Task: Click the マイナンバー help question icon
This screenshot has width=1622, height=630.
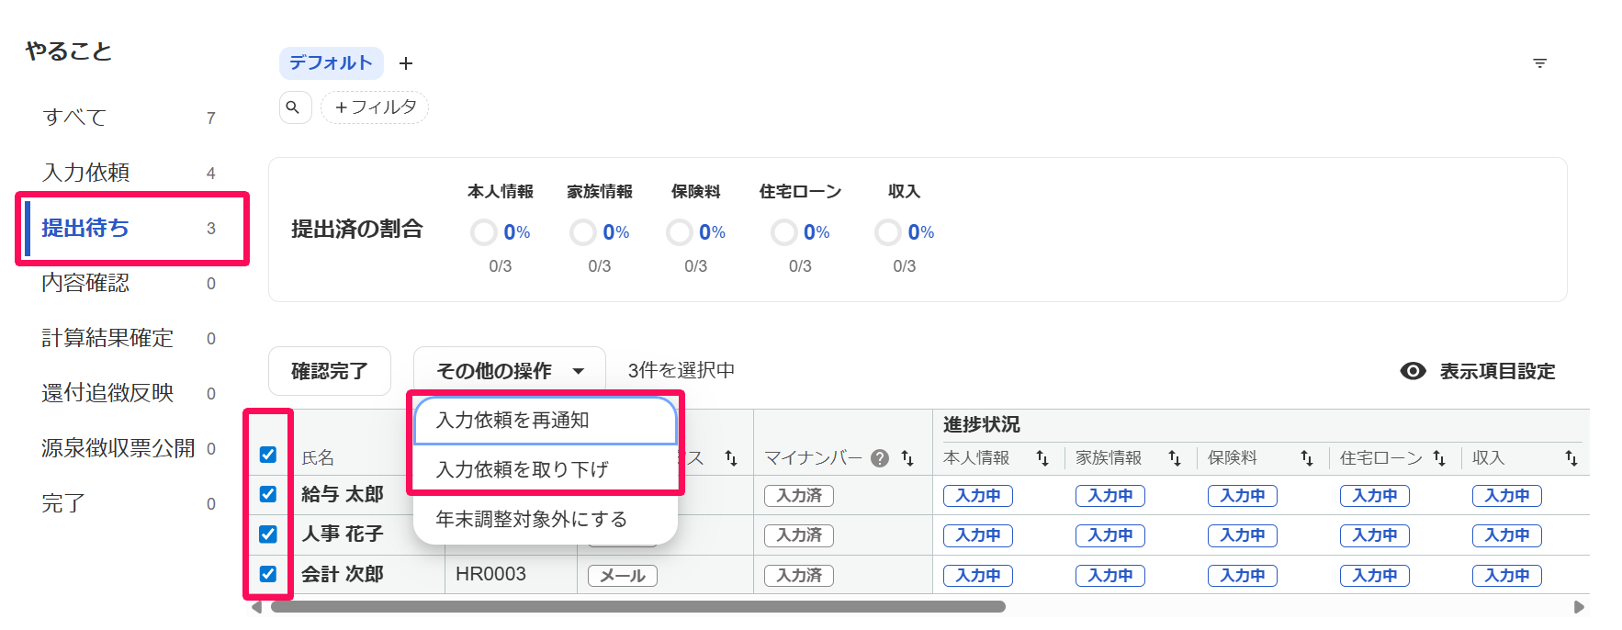Action: coord(880,458)
